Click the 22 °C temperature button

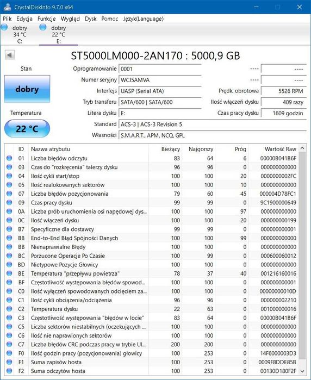(x=27, y=129)
